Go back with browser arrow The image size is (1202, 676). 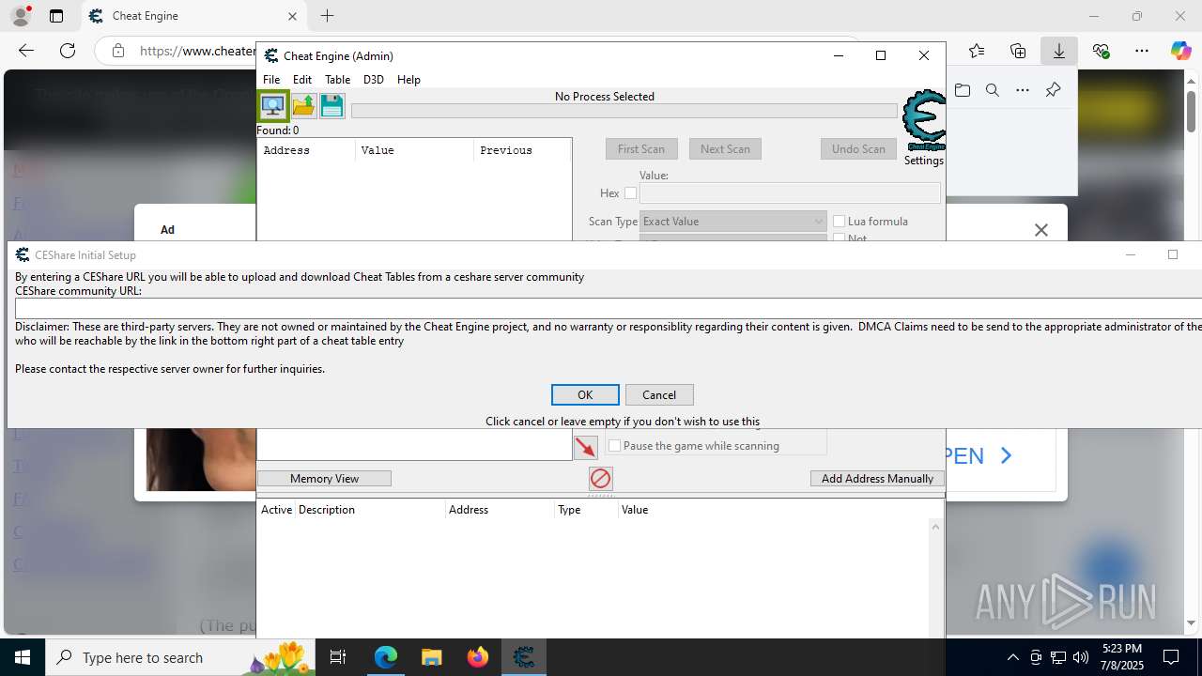pos(26,51)
